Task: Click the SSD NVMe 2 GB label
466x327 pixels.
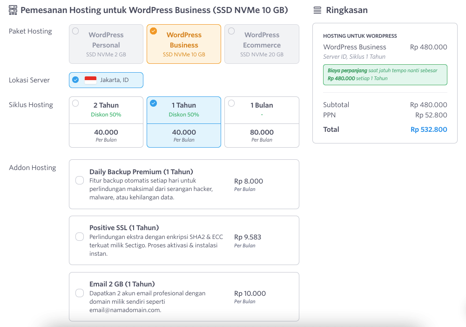Action: [x=106, y=54]
